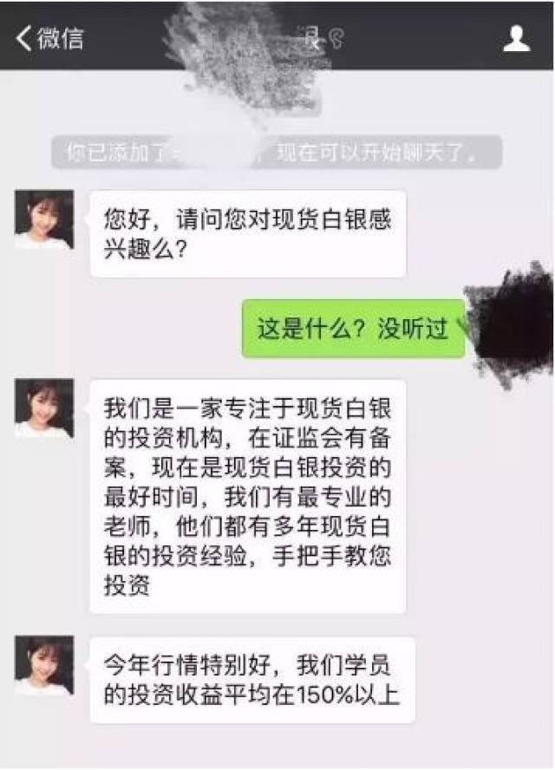Open sender avatar beside the first greeting message
This screenshot has width=555, height=770.
coord(44,219)
